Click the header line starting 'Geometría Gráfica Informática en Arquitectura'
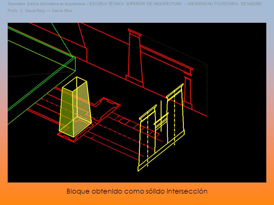The height and width of the screenshot is (205, 274). point(135,4)
